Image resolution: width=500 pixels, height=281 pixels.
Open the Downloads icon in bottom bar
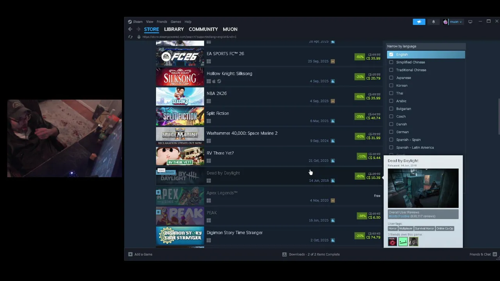(x=284, y=254)
